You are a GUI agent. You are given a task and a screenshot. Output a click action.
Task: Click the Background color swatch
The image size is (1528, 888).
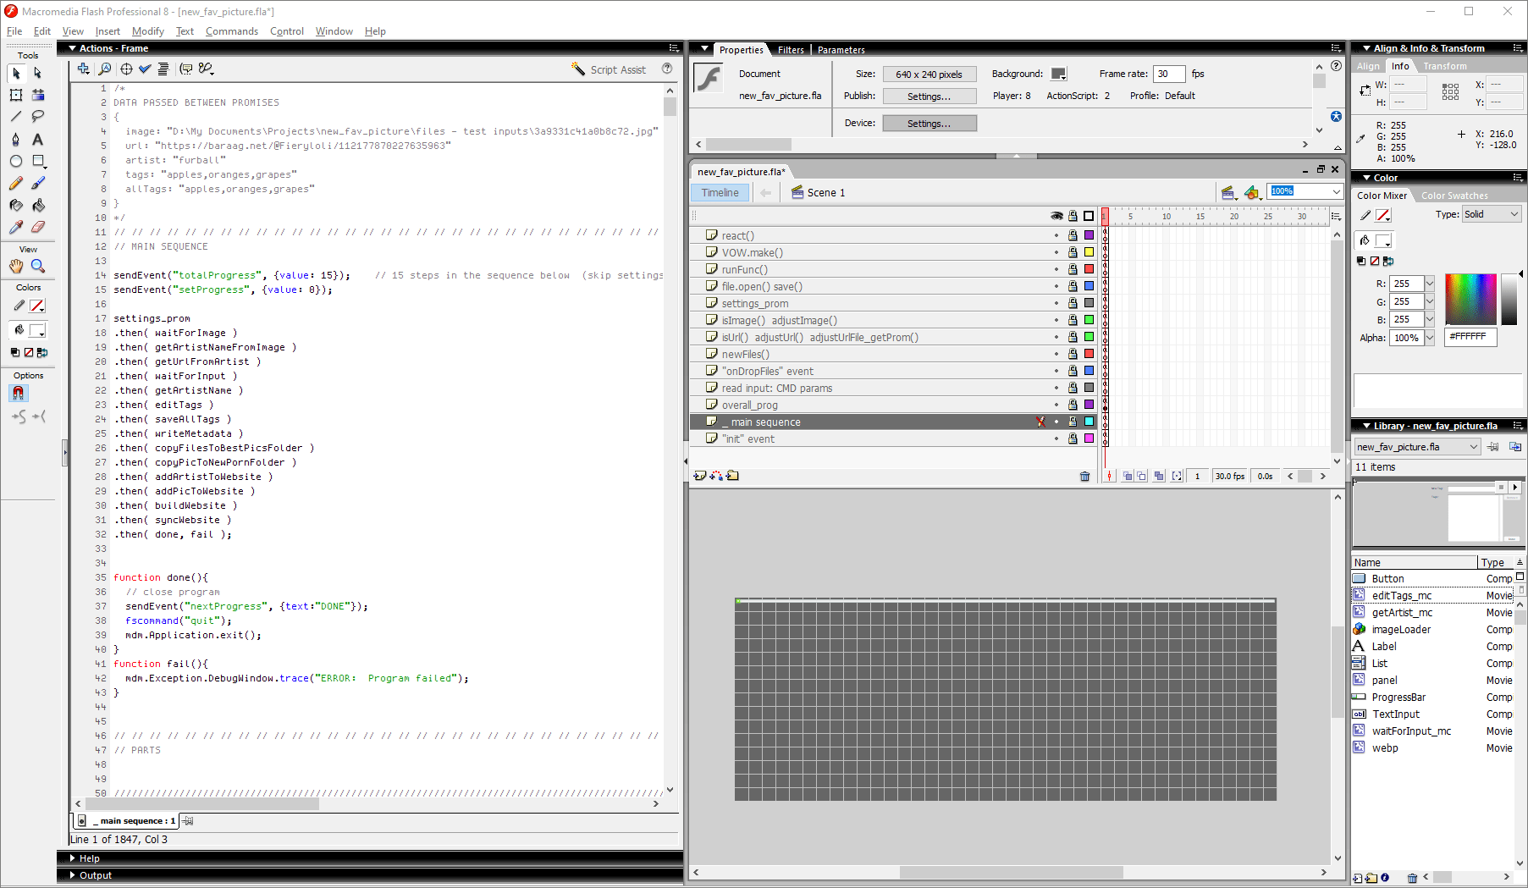(x=1058, y=74)
